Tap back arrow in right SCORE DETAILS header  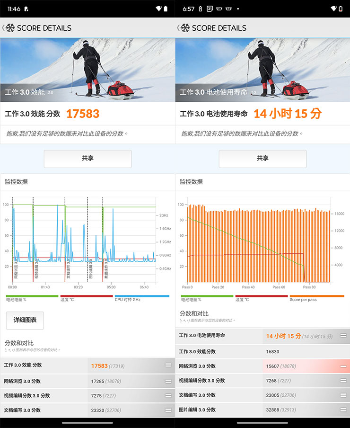point(178,28)
